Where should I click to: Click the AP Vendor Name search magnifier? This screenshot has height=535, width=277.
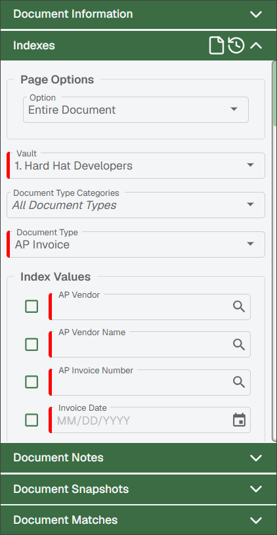239,344
